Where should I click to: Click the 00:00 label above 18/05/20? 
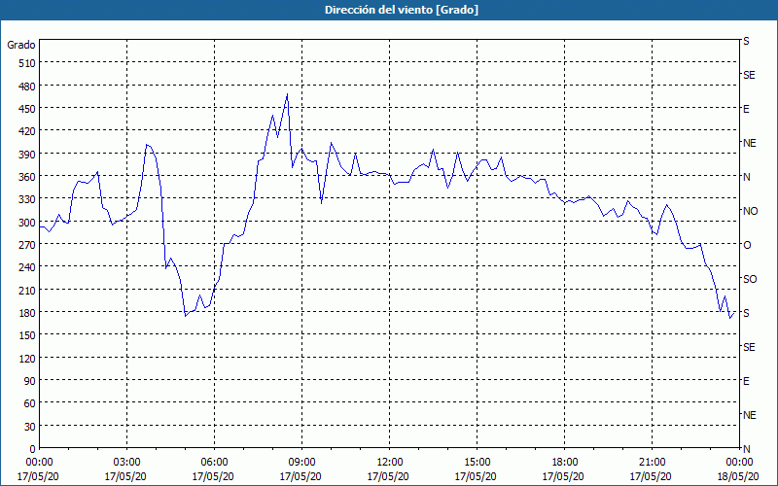[739, 463]
